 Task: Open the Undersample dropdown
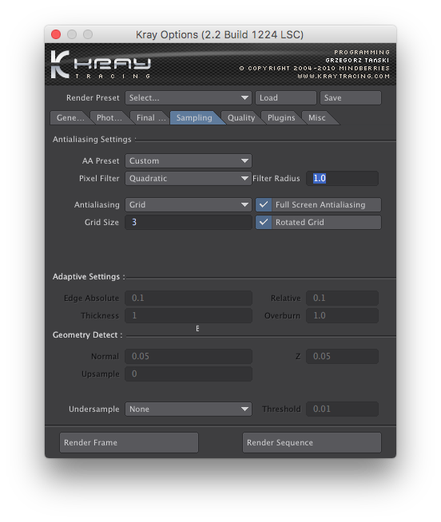point(189,409)
